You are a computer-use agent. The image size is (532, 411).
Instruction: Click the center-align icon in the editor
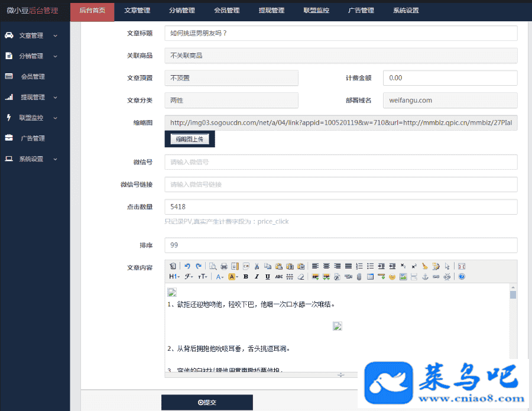[x=326, y=266]
